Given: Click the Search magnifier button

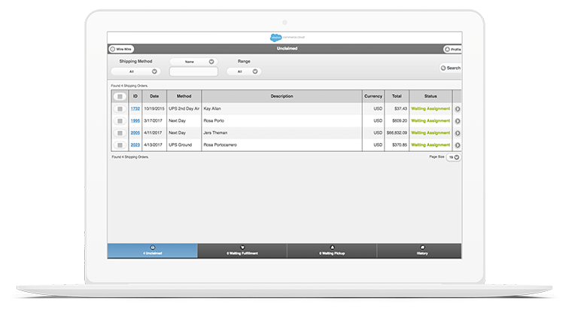Looking at the screenshot, I should (450, 68).
